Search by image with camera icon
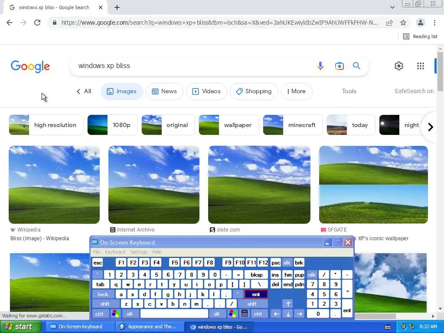 pos(339,66)
